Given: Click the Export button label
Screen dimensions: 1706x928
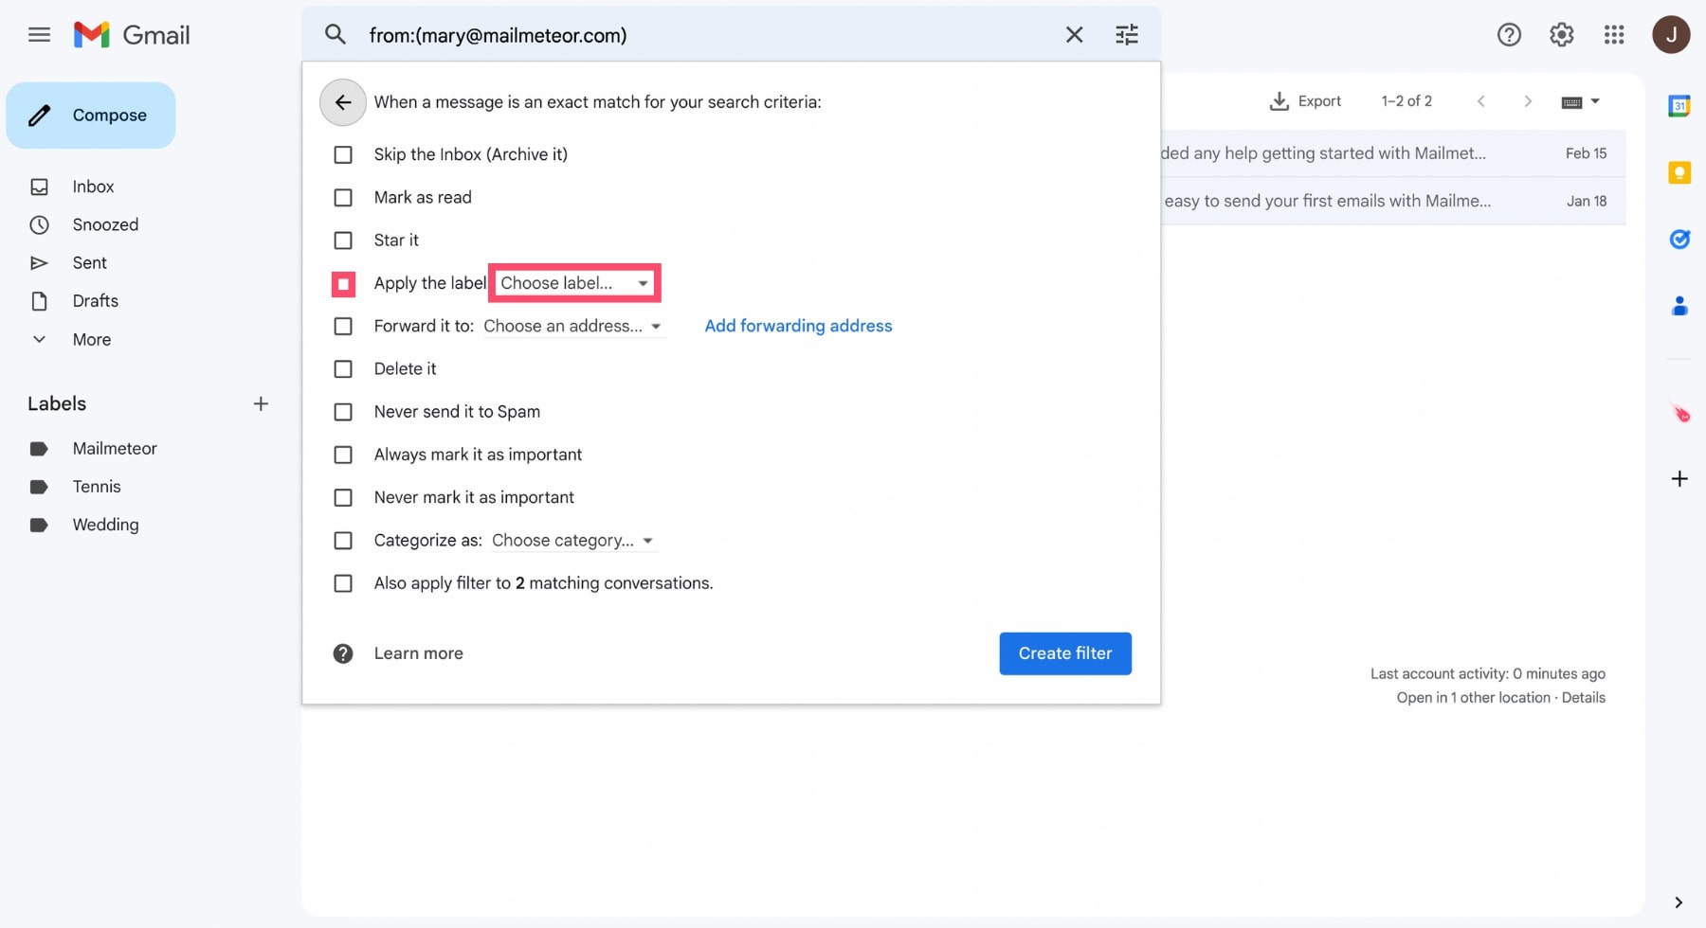Looking at the screenshot, I should pyautogui.click(x=1319, y=101).
